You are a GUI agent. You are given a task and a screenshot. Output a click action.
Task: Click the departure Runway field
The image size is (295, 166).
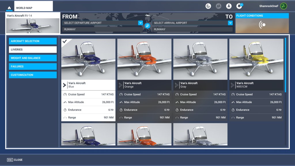[102, 29]
